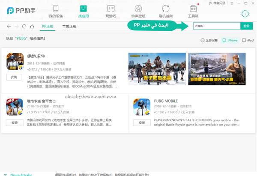Select the Find Apps (找应用) section
This screenshot has height=176, width=257.
click(84, 12)
